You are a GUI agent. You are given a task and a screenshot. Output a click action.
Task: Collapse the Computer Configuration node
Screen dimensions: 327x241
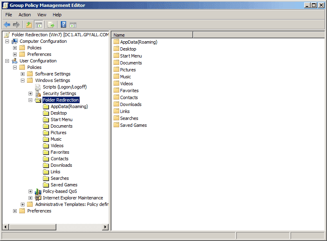pos(7,42)
